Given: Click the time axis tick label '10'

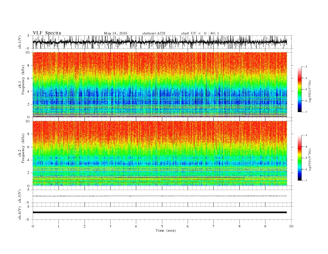Looking at the screenshot, I should pos(291,226).
